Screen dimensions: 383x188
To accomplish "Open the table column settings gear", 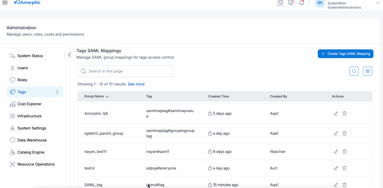I will click(x=368, y=71).
